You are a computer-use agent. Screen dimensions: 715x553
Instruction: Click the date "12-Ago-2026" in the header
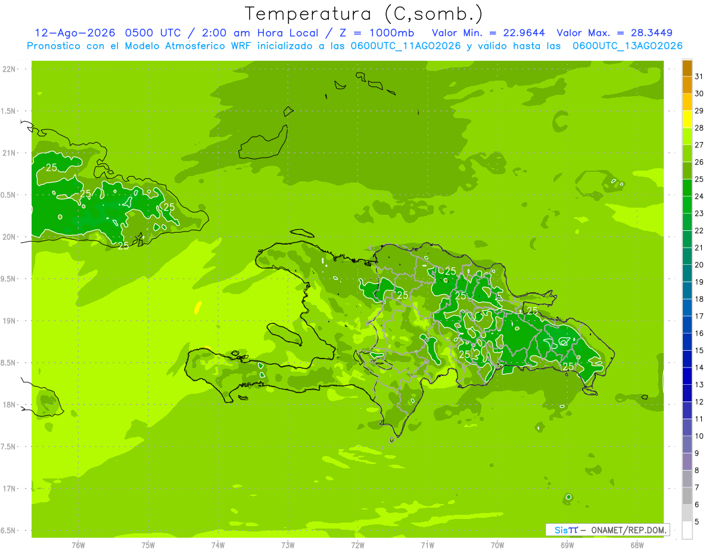point(75,33)
